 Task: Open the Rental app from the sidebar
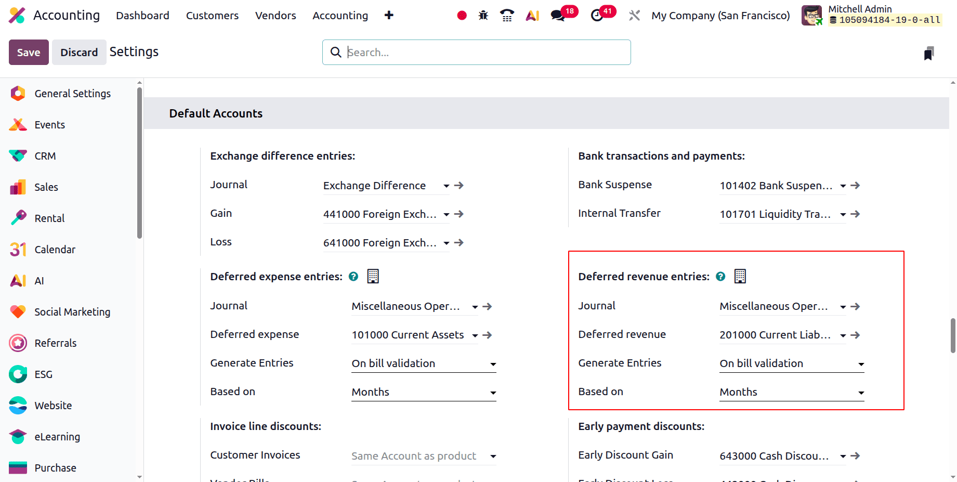pos(49,218)
